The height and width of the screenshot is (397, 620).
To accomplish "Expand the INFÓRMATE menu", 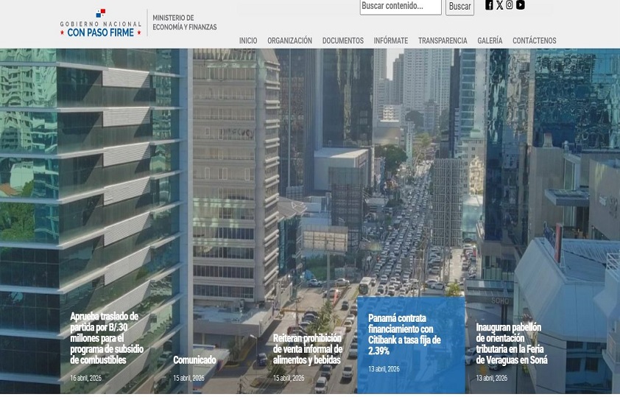I will [x=390, y=41].
